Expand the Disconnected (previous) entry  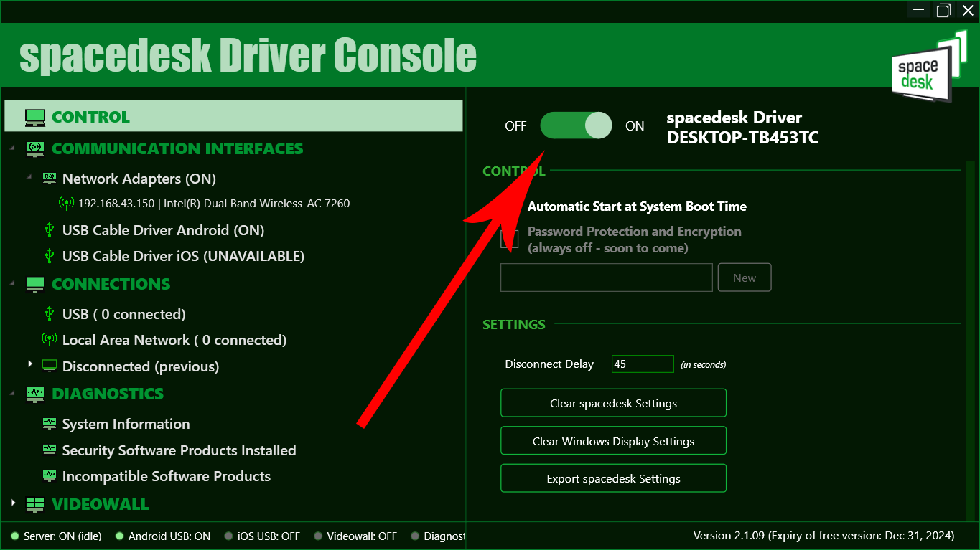tap(29, 366)
